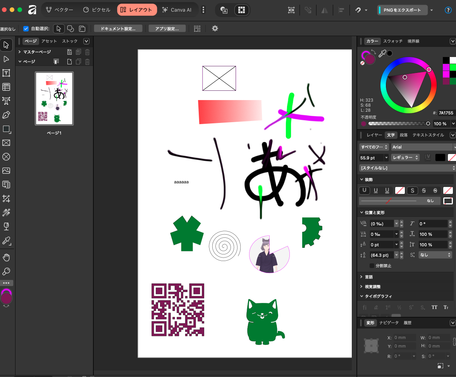Select the Hand view tool
The image size is (456, 377).
[x=6, y=258]
